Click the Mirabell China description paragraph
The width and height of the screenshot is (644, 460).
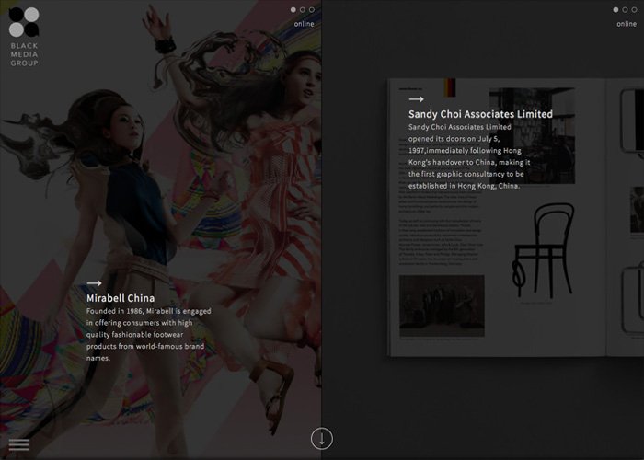point(149,334)
